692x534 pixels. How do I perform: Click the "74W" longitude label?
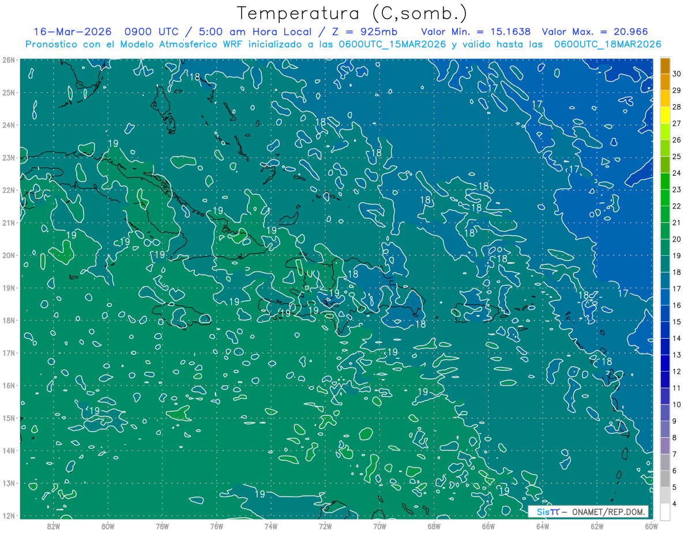click(x=271, y=526)
